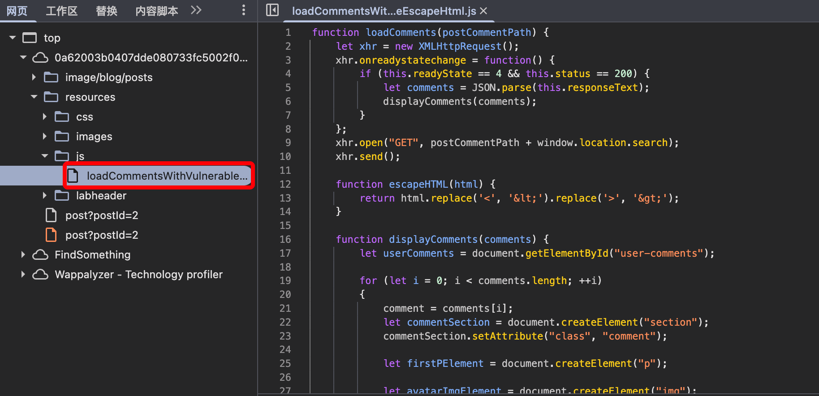The height and width of the screenshot is (396, 819).
Task: Collapse the js folder arrow
Action: (45, 156)
